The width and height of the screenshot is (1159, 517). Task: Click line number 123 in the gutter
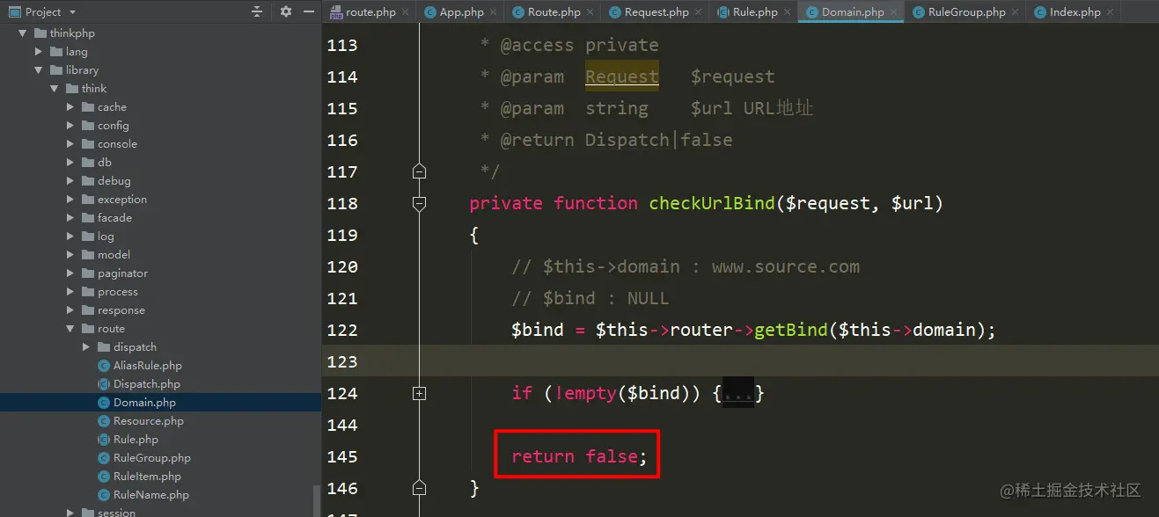pos(342,362)
